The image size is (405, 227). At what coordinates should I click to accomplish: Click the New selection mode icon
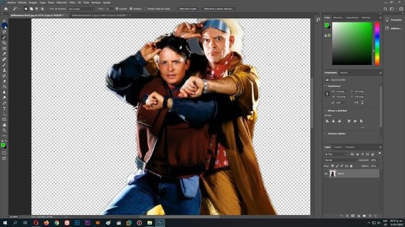coord(26,9)
